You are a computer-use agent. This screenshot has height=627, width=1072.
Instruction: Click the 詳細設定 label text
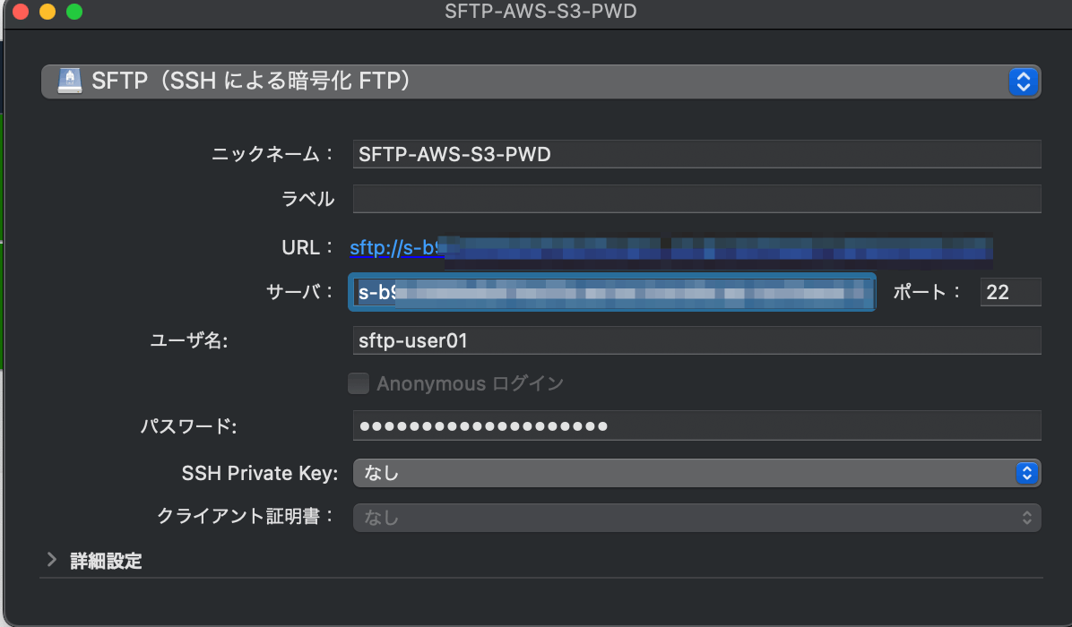(106, 562)
